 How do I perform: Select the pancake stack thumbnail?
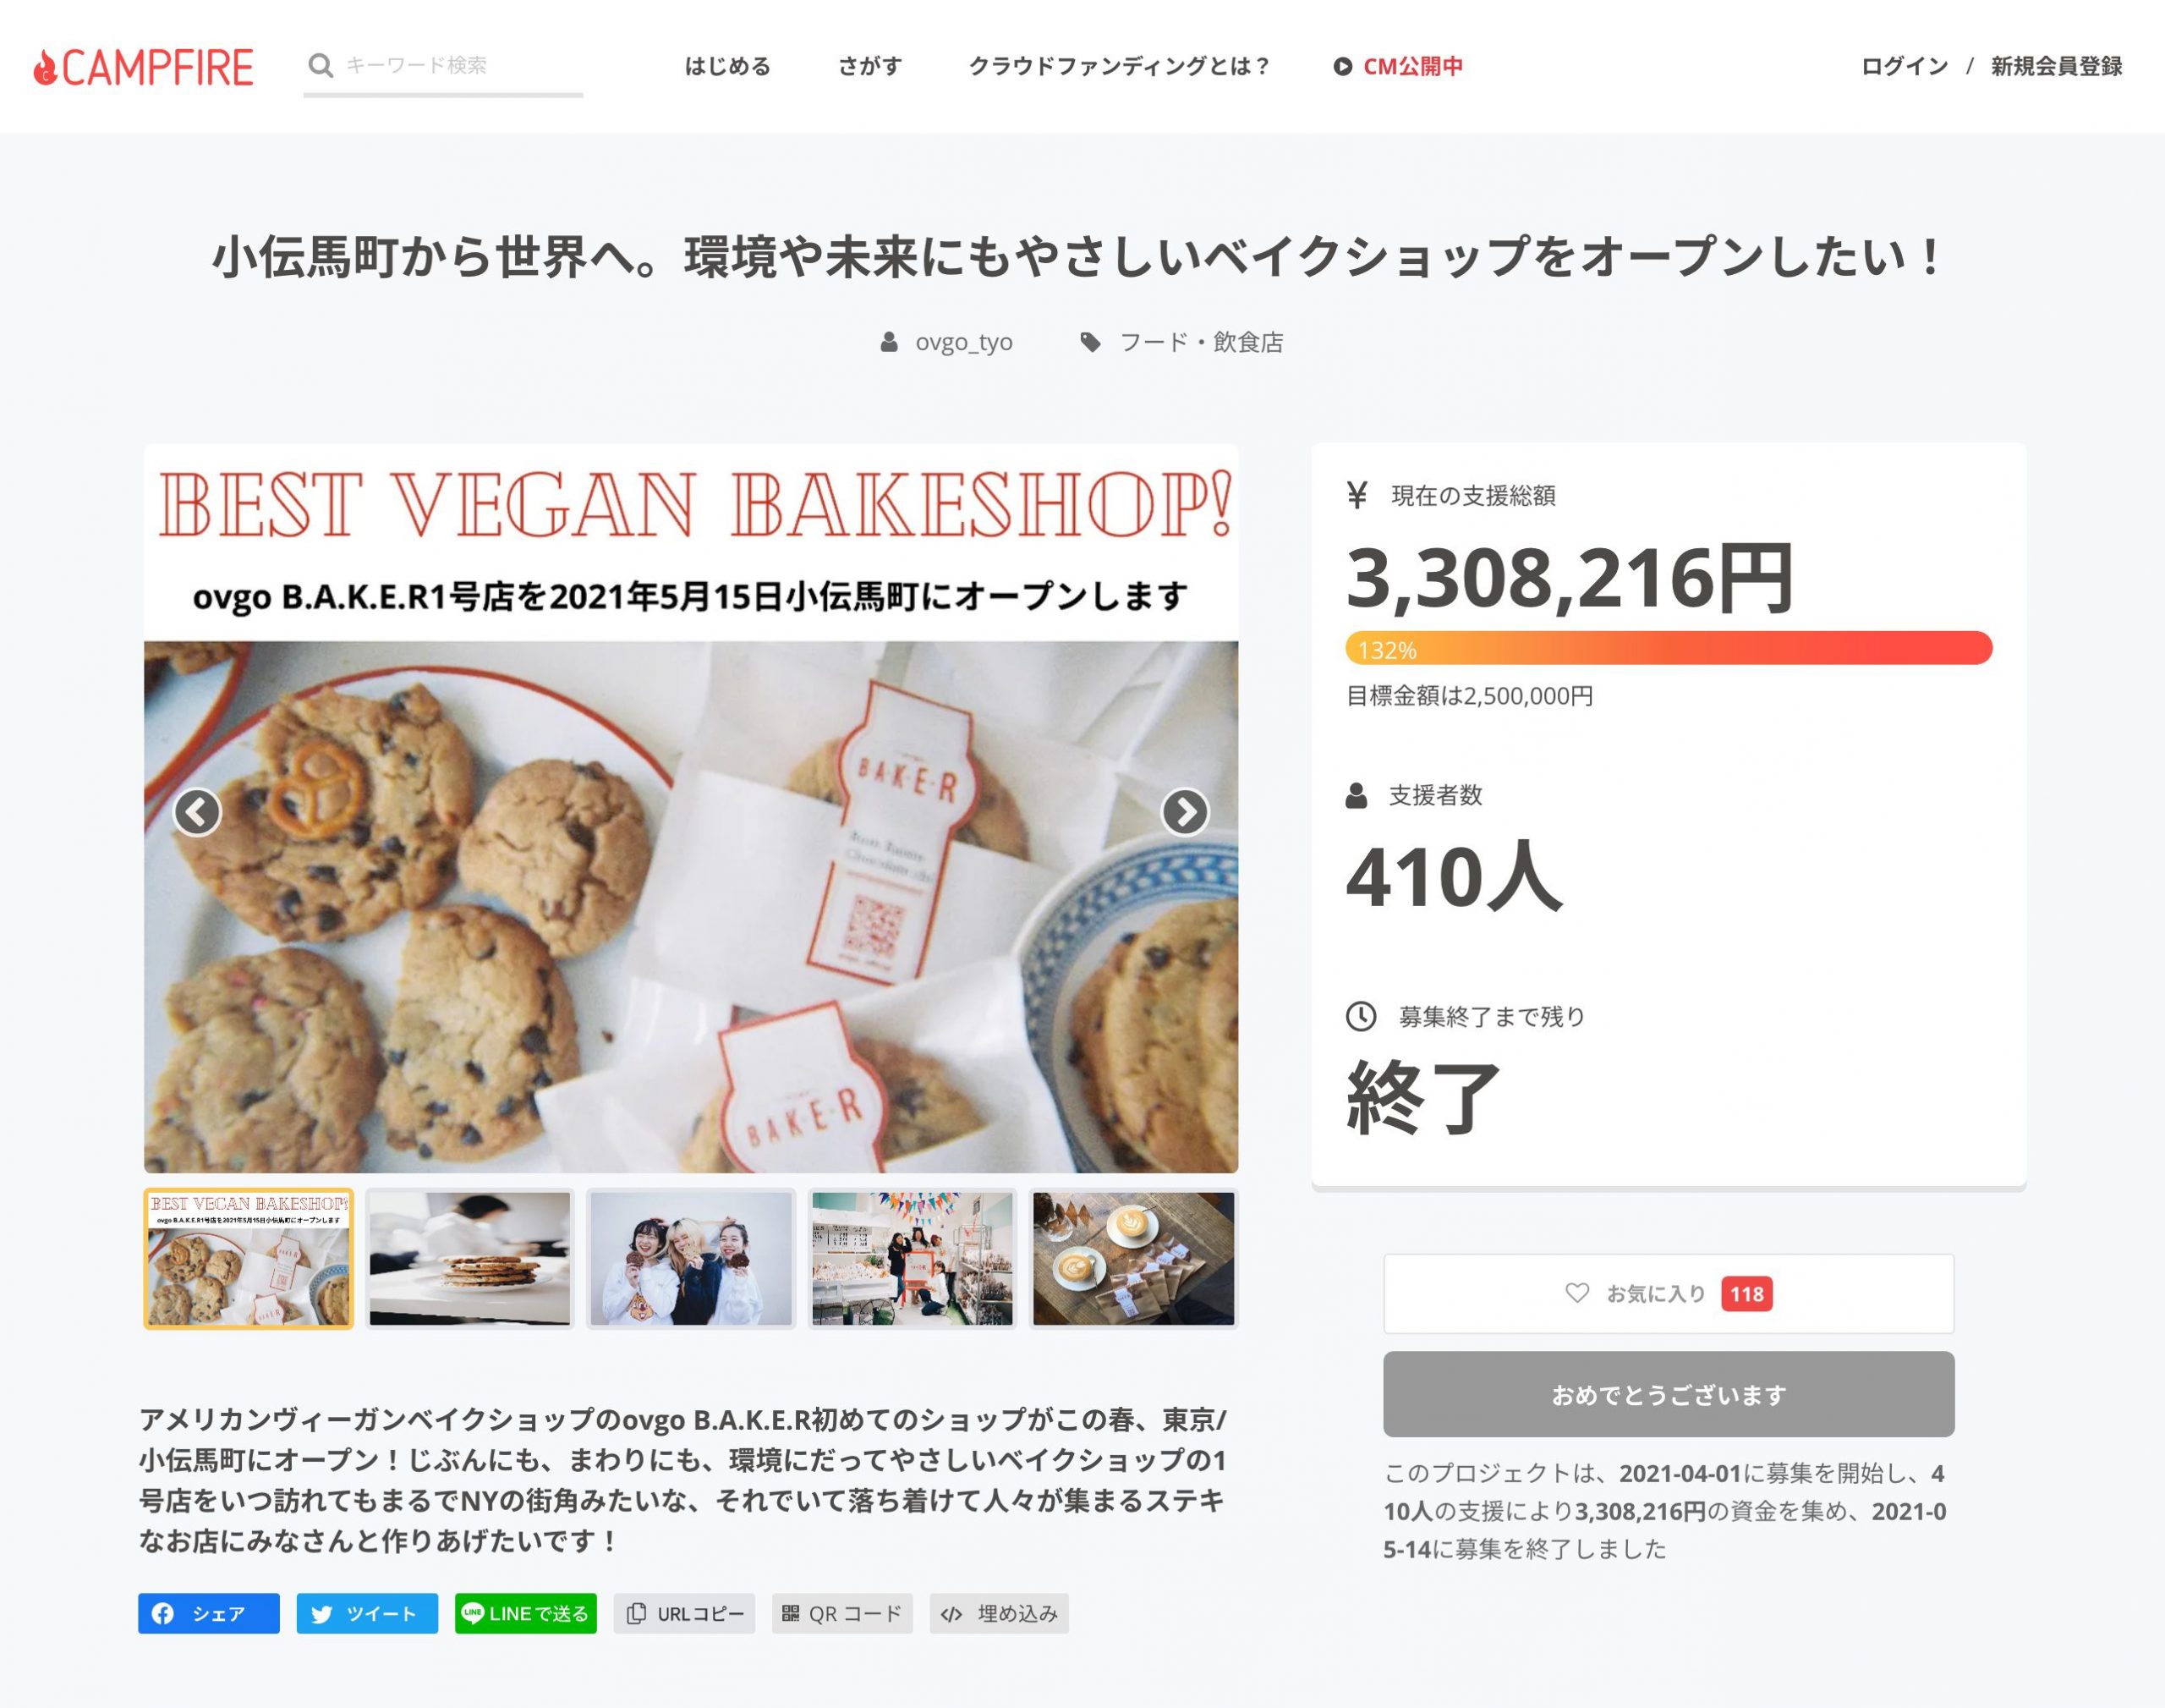[469, 1258]
